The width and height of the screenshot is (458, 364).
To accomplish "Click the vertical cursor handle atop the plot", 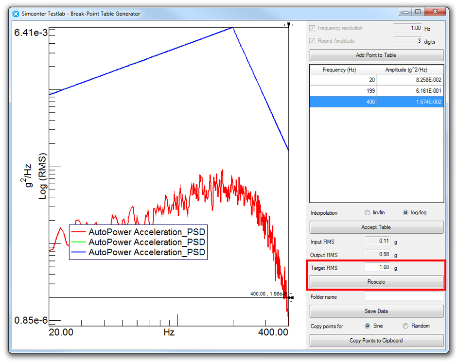I will click(288, 24).
